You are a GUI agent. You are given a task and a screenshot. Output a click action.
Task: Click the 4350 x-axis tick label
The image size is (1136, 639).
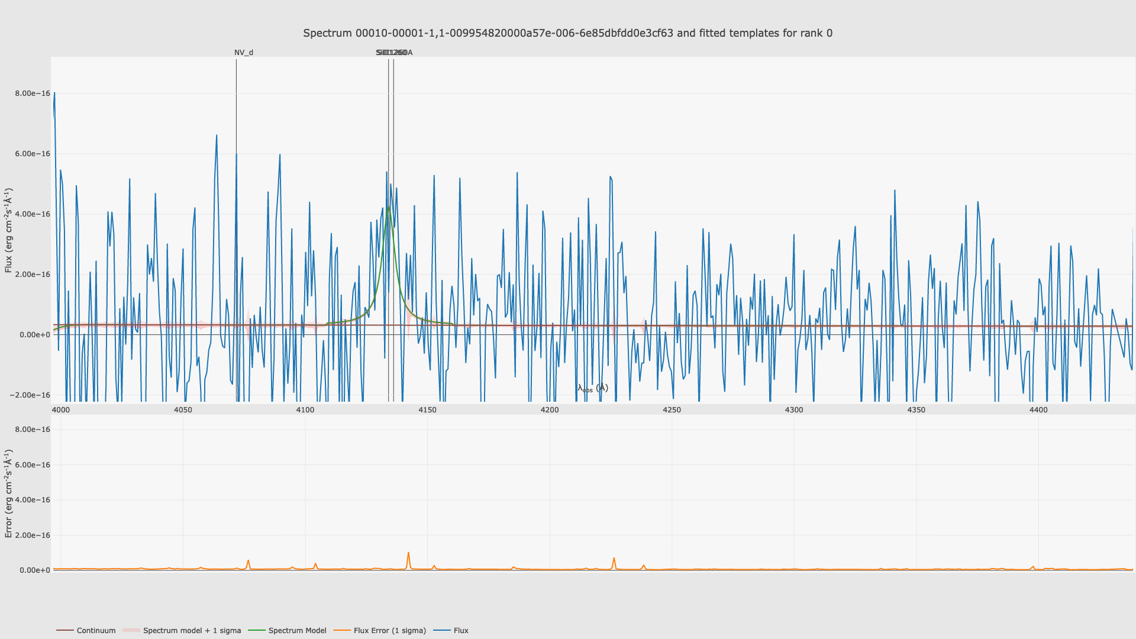(x=916, y=410)
